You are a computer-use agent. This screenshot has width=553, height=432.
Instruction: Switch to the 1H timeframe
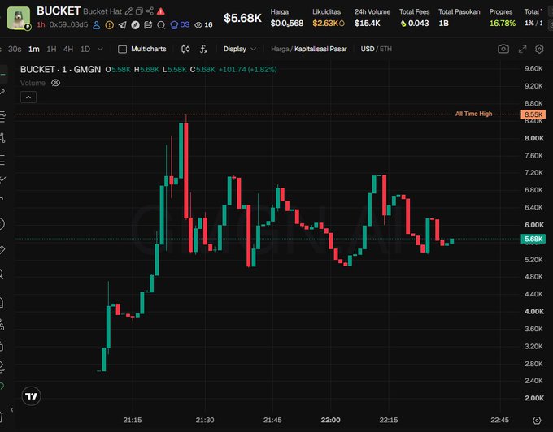click(x=51, y=49)
